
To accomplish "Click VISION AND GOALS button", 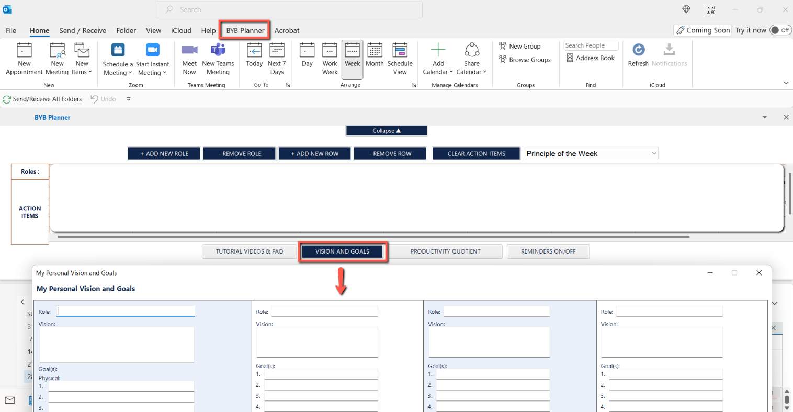I will [x=343, y=251].
